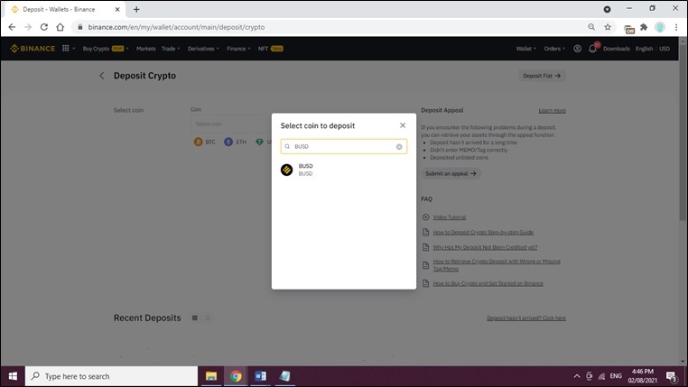Choose the ETH quick coin

(x=235, y=142)
